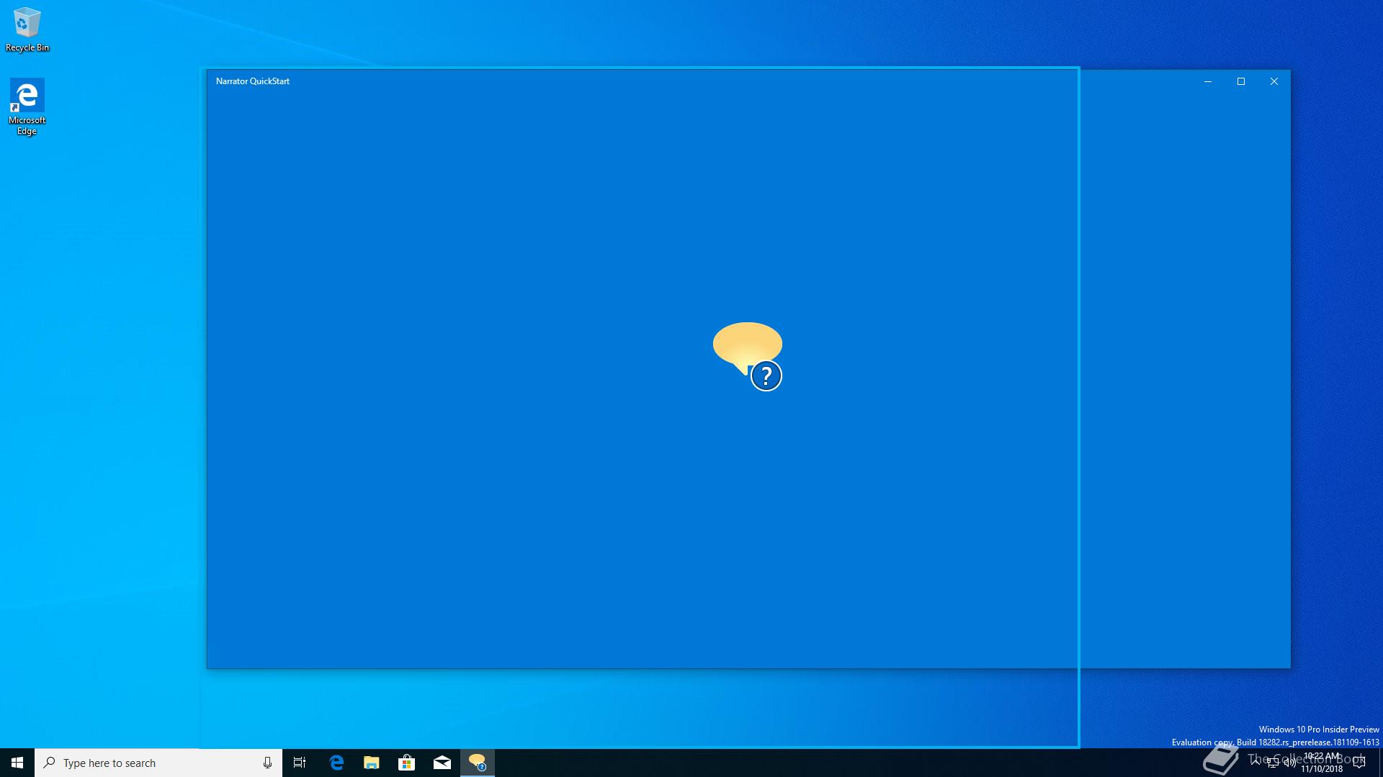Open the Mail app from the taskbar

pos(442,763)
